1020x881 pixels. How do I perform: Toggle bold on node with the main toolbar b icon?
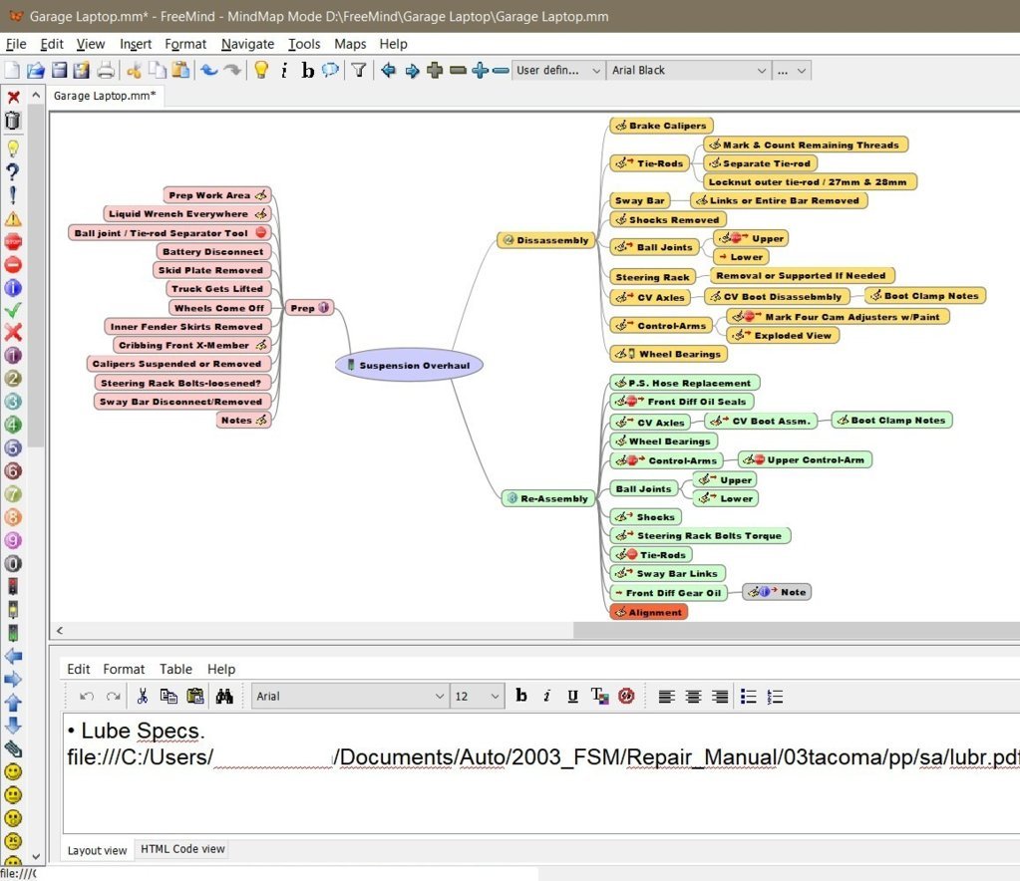pos(308,70)
